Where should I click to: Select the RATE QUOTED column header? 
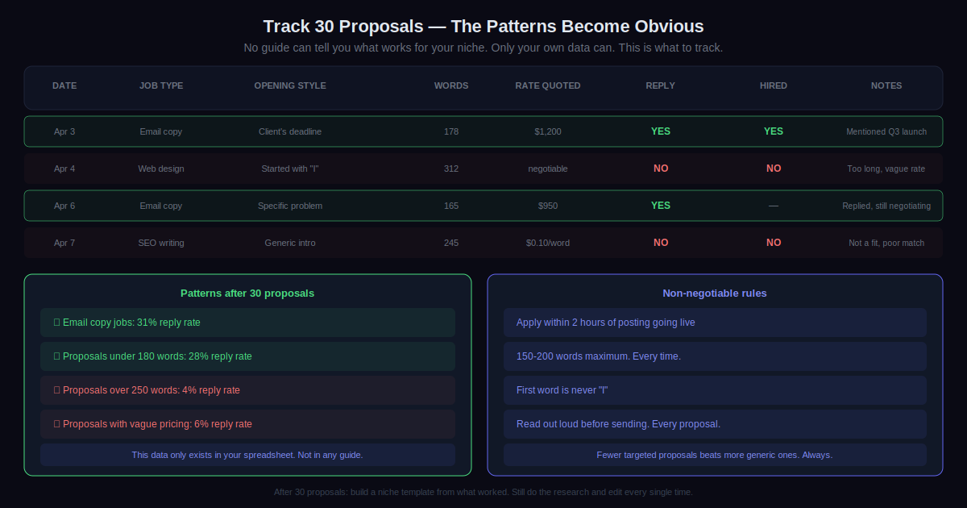point(548,85)
